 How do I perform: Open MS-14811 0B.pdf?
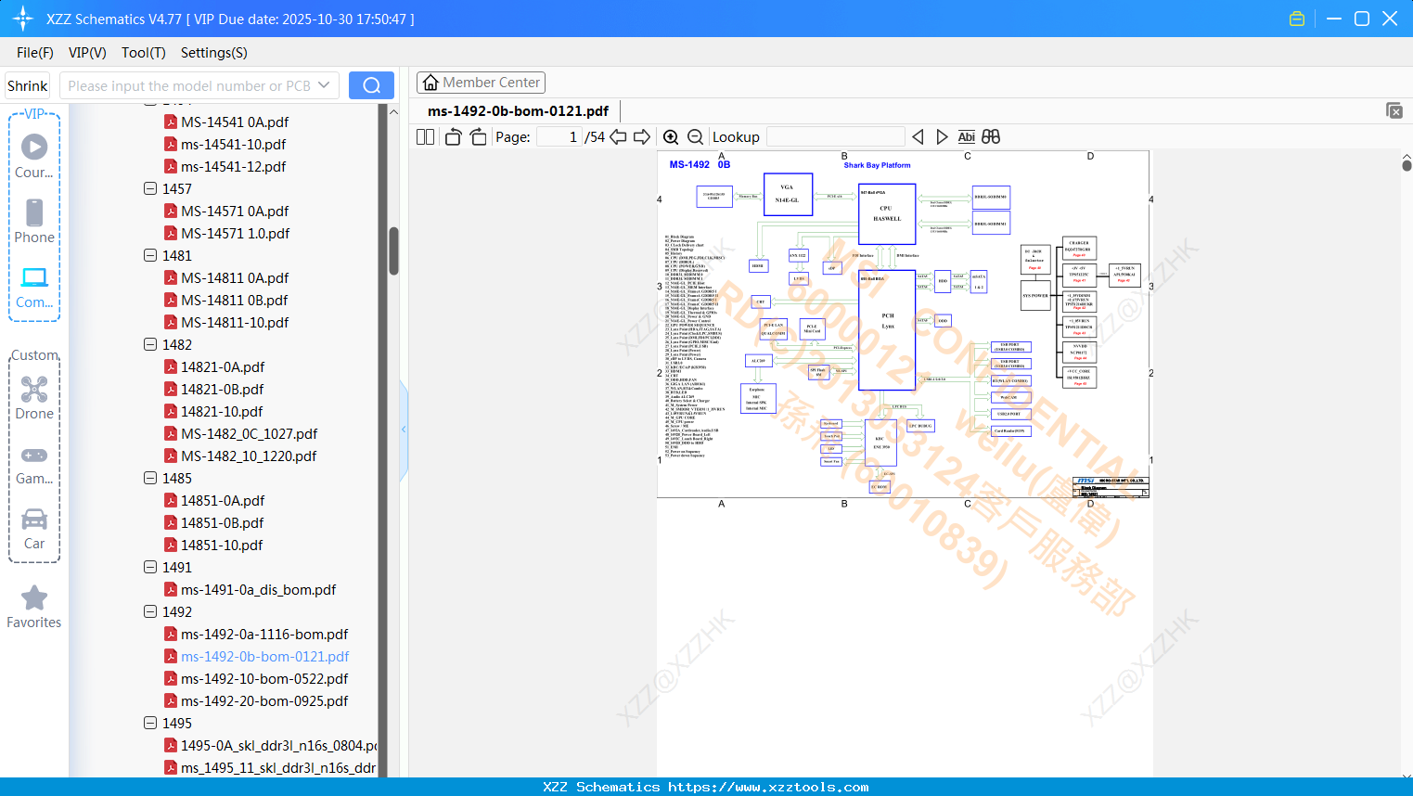(234, 300)
